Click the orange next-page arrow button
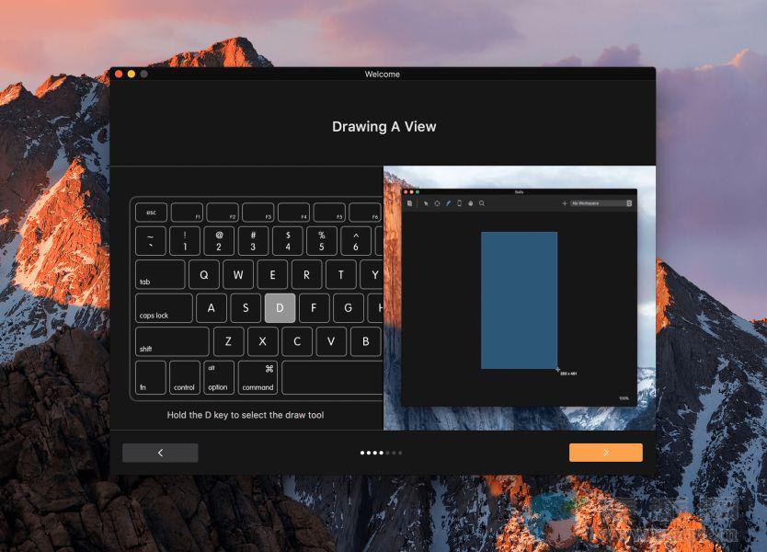 coord(605,453)
